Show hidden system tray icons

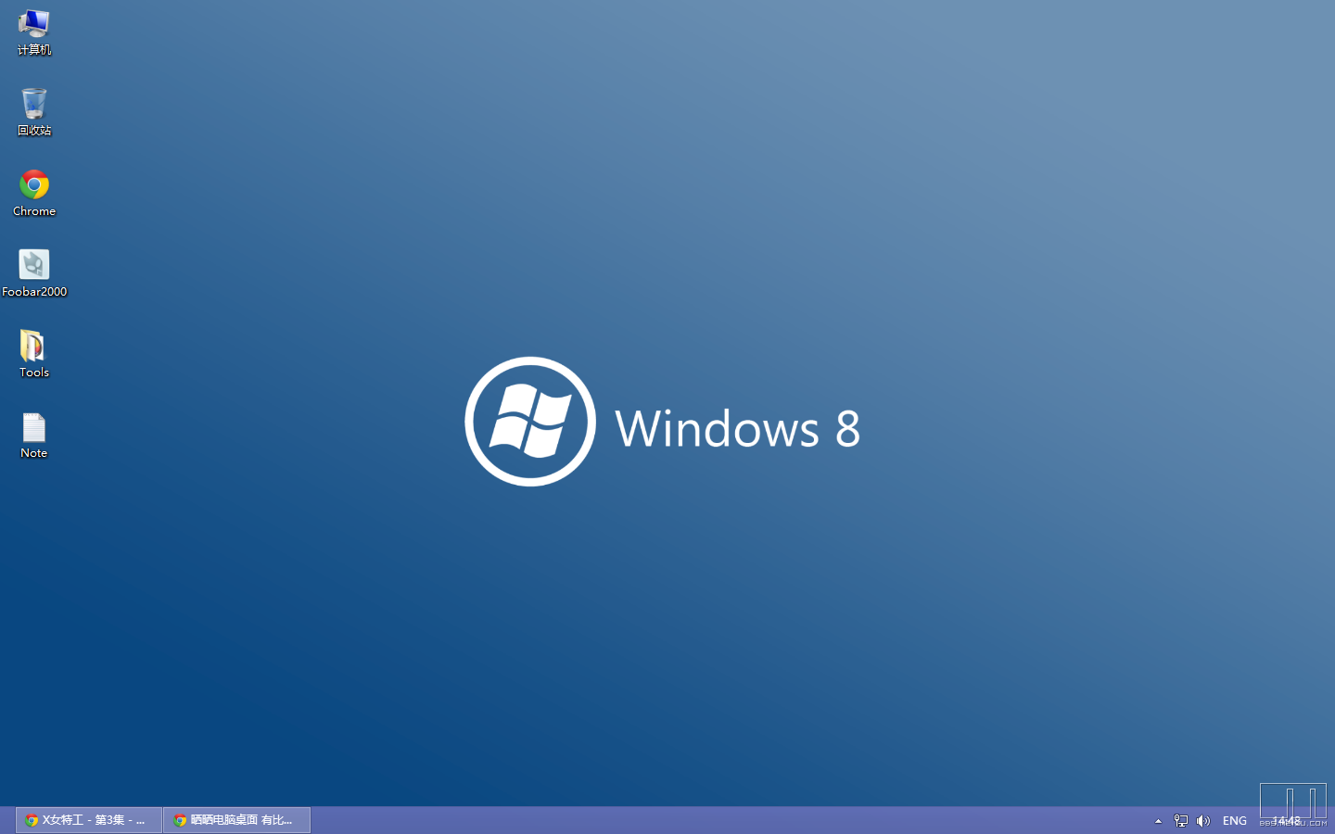pyautogui.click(x=1158, y=821)
